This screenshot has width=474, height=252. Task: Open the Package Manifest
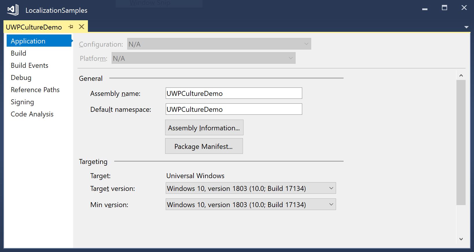[x=204, y=146]
